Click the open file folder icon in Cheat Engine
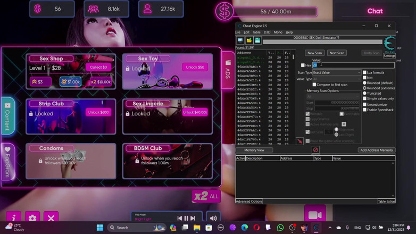The width and height of the screenshot is (416, 234). pyautogui.click(x=249, y=40)
